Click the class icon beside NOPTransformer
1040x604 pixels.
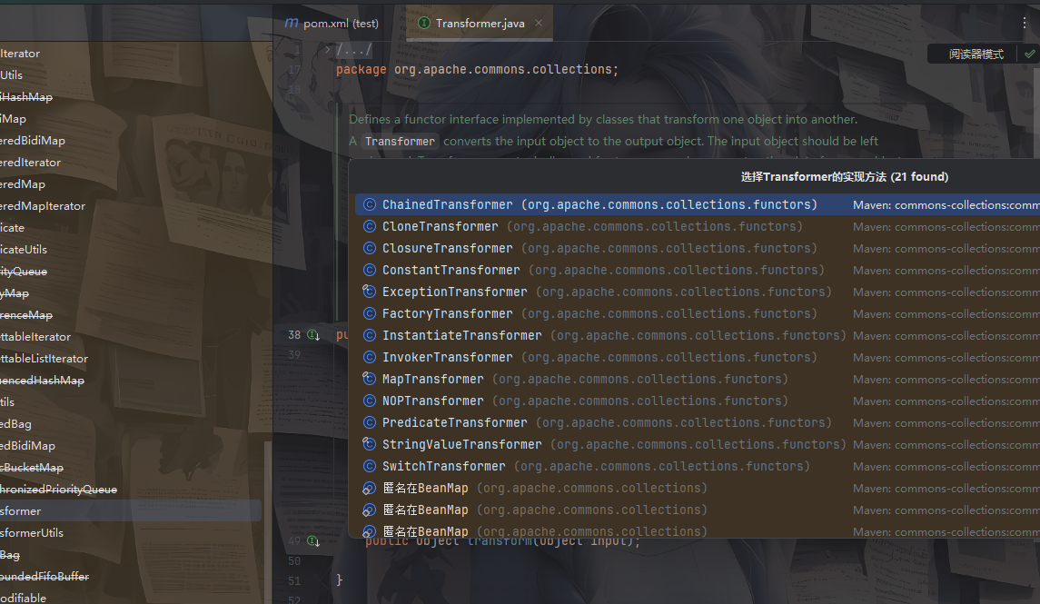[x=370, y=401]
